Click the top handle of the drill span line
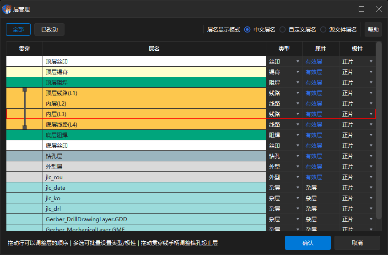 click(25, 90)
